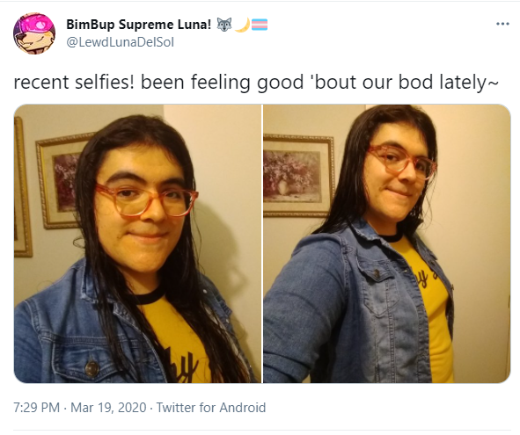Screen dimensions: 520x435
Task: Click the transgender flag emoji in the name
Action: (260, 25)
